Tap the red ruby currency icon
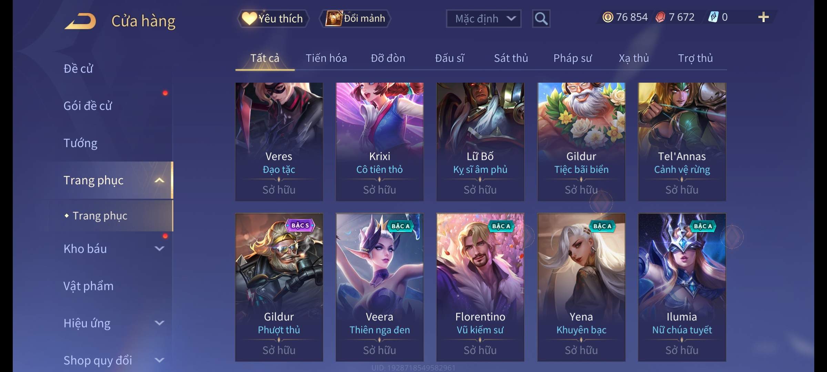Screen dimensions: 827x372 pos(660,17)
